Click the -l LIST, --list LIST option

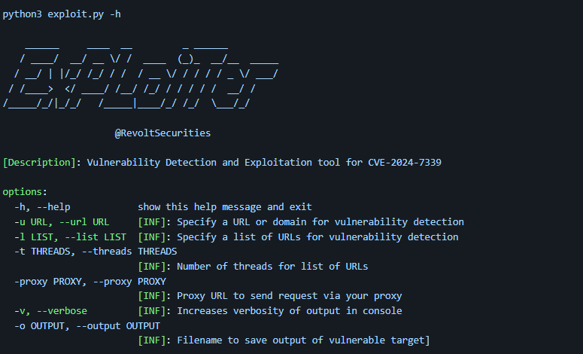pos(70,237)
